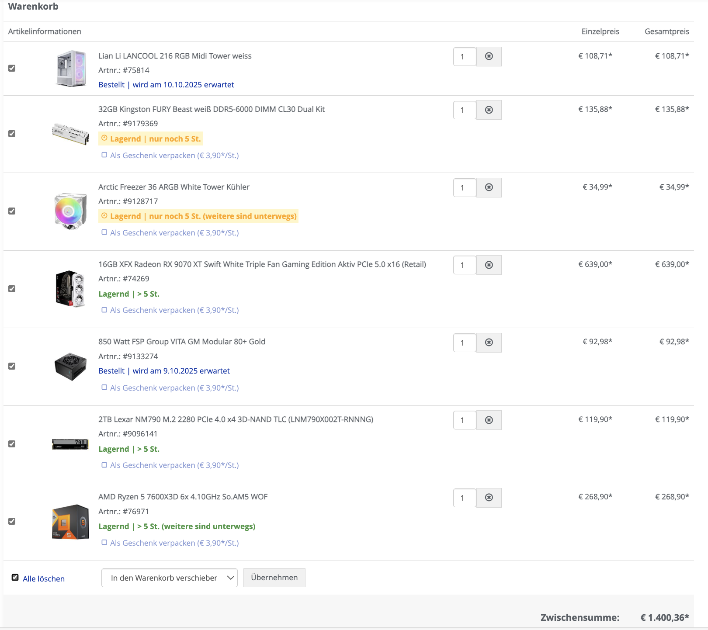Viewport: 708px width, 630px height.
Task: Enable gift wrapping for Radeon RX 9070 XT
Action: (104, 310)
